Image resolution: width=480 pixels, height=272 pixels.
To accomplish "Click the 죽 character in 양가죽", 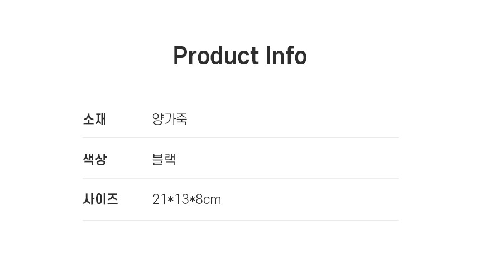I will pos(181,119).
